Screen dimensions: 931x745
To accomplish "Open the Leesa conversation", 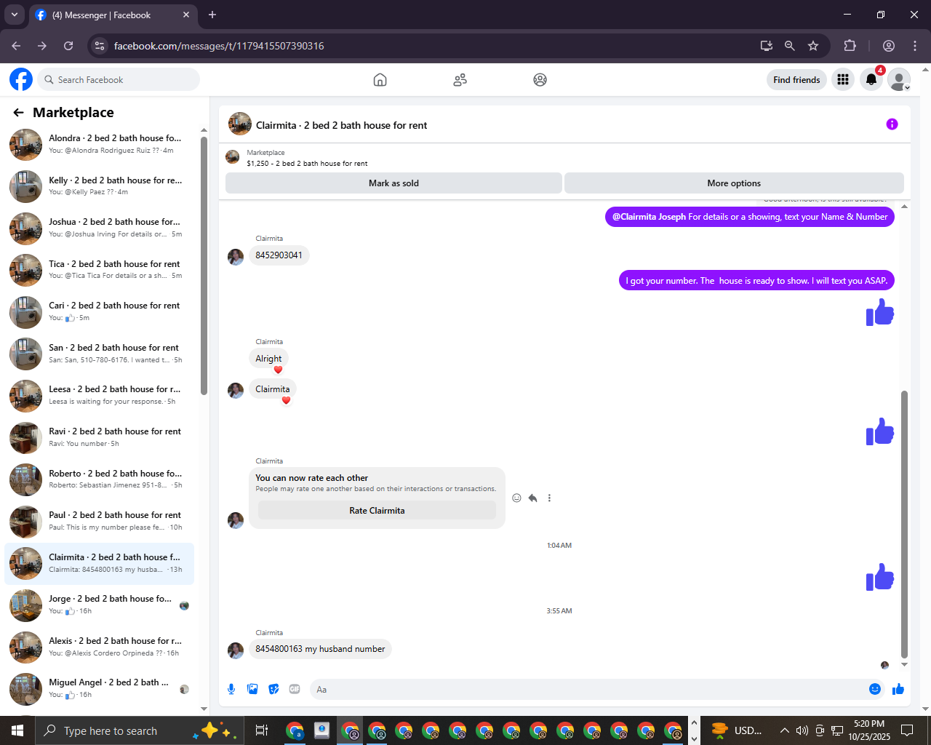I will [99, 396].
